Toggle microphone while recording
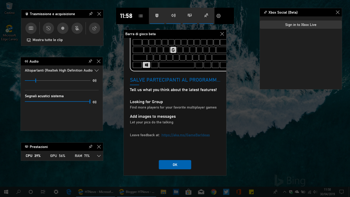 coord(77,28)
